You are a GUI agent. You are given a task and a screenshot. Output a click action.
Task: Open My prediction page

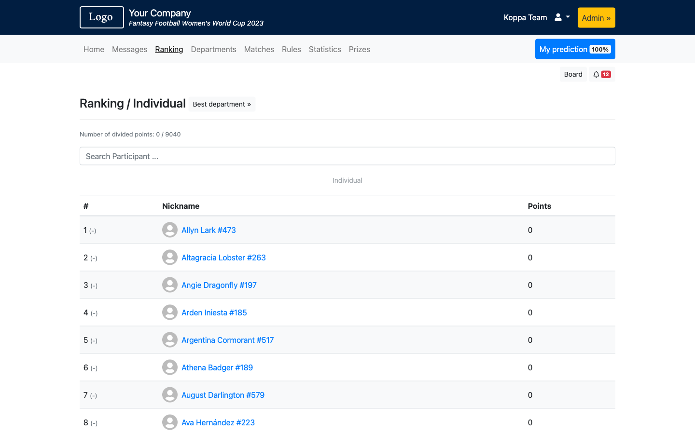[x=575, y=49]
